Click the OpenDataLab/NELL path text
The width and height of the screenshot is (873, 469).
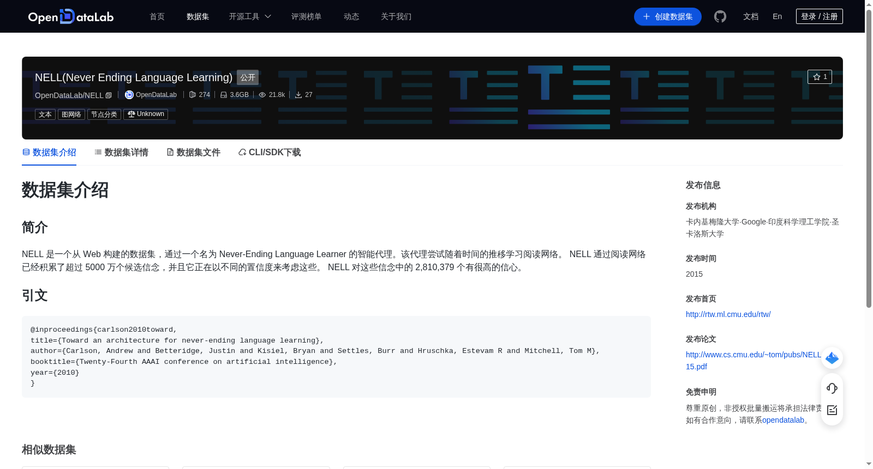(x=69, y=95)
